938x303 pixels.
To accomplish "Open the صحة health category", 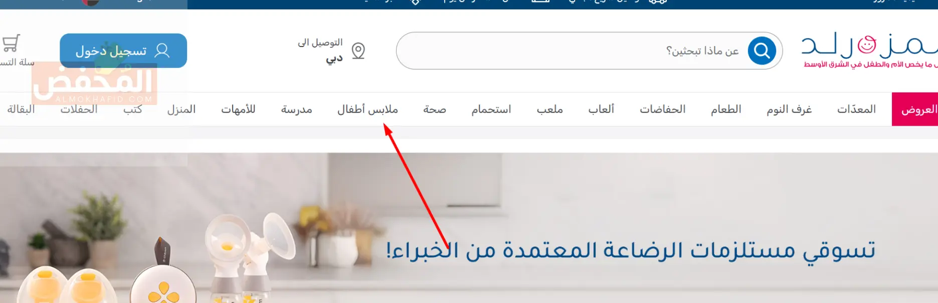I will tap(435, 109).
